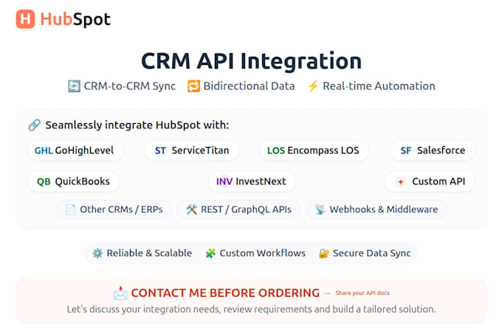
Task: Click the CRM-to-CRM Sync label
Action: (130, 86)
